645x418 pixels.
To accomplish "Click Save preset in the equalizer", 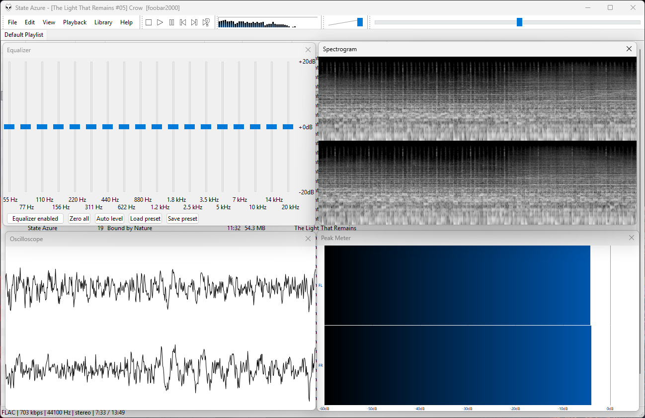I will pyautogui.click(x=182, y=219).
